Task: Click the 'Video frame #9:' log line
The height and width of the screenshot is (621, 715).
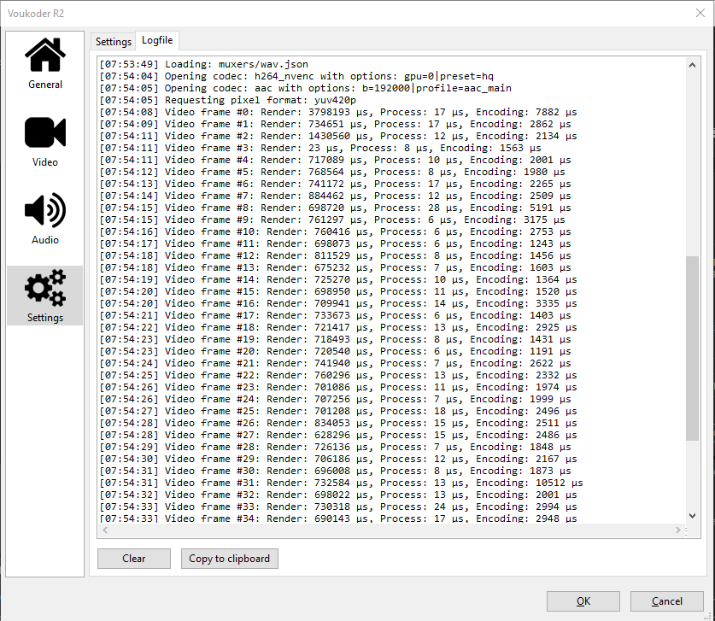Action: point(332,220)
